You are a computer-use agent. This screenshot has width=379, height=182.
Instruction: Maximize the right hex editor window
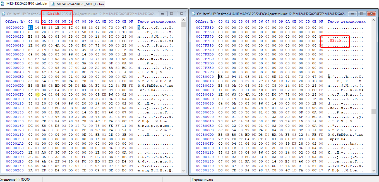[x=362, y=13]
